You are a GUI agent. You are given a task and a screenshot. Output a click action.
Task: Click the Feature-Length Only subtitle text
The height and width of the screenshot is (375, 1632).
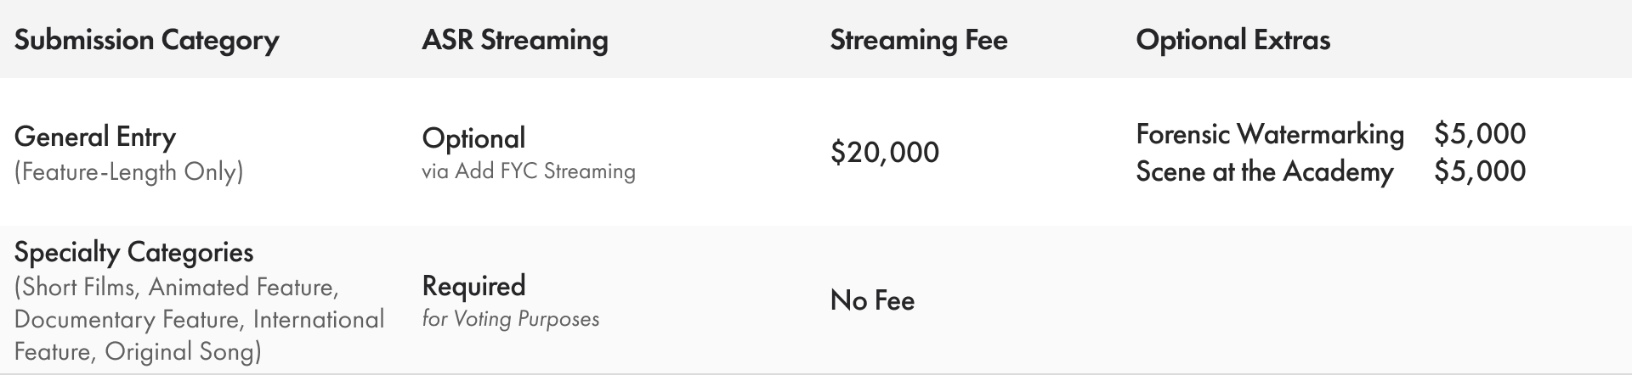[128, 172]
